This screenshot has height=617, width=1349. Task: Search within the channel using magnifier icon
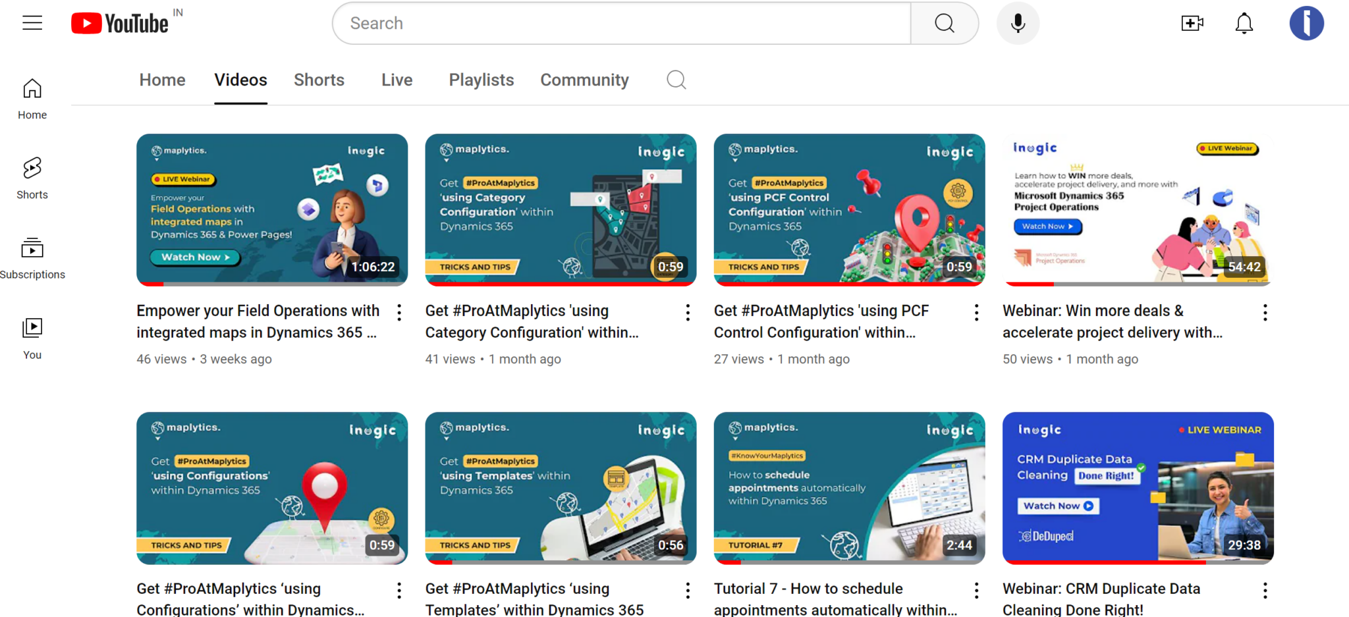click(x=676, y=80)
